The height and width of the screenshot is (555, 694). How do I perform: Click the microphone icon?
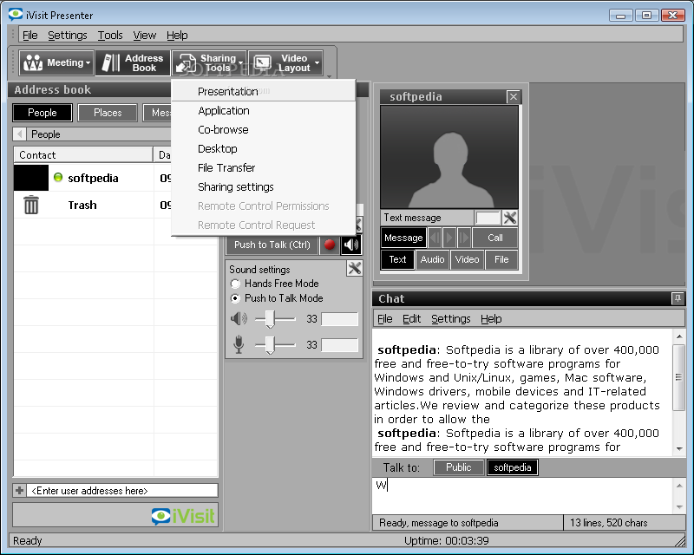[239, 344]
